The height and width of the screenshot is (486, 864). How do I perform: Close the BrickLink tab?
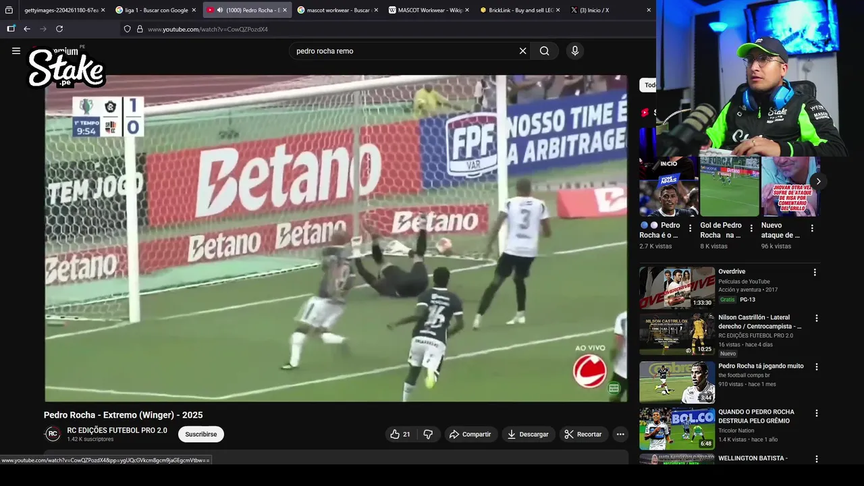(x=558, y=10)
